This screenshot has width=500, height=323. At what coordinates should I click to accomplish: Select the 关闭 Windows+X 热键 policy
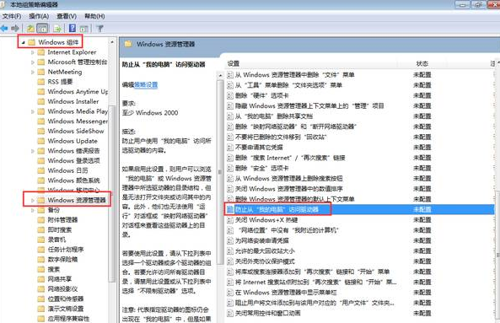(x=266, y=220)
